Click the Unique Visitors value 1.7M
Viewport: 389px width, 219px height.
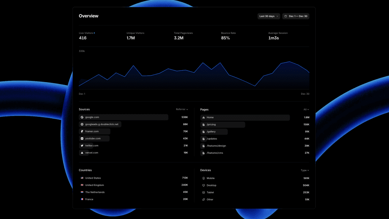pyautogui.click(x=131, y=38)
